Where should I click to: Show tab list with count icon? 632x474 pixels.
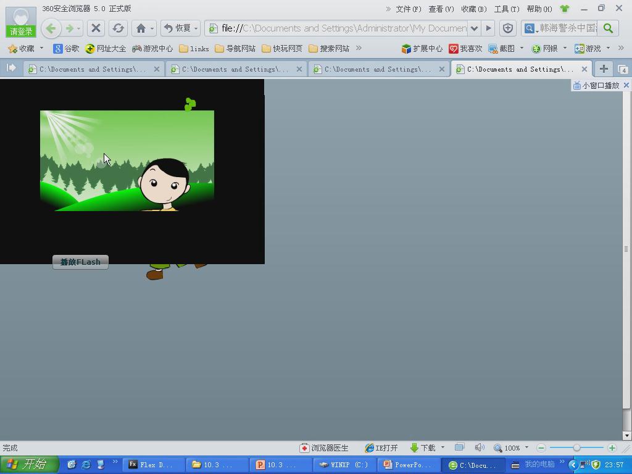coord(622,69)
